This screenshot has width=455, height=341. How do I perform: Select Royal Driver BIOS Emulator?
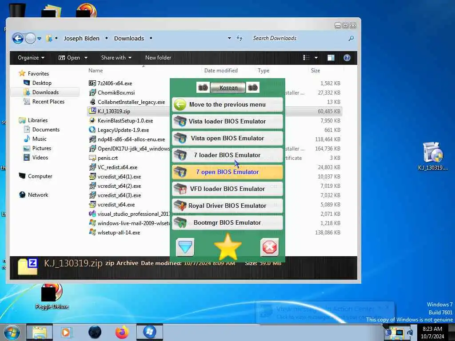pos(227,206)
